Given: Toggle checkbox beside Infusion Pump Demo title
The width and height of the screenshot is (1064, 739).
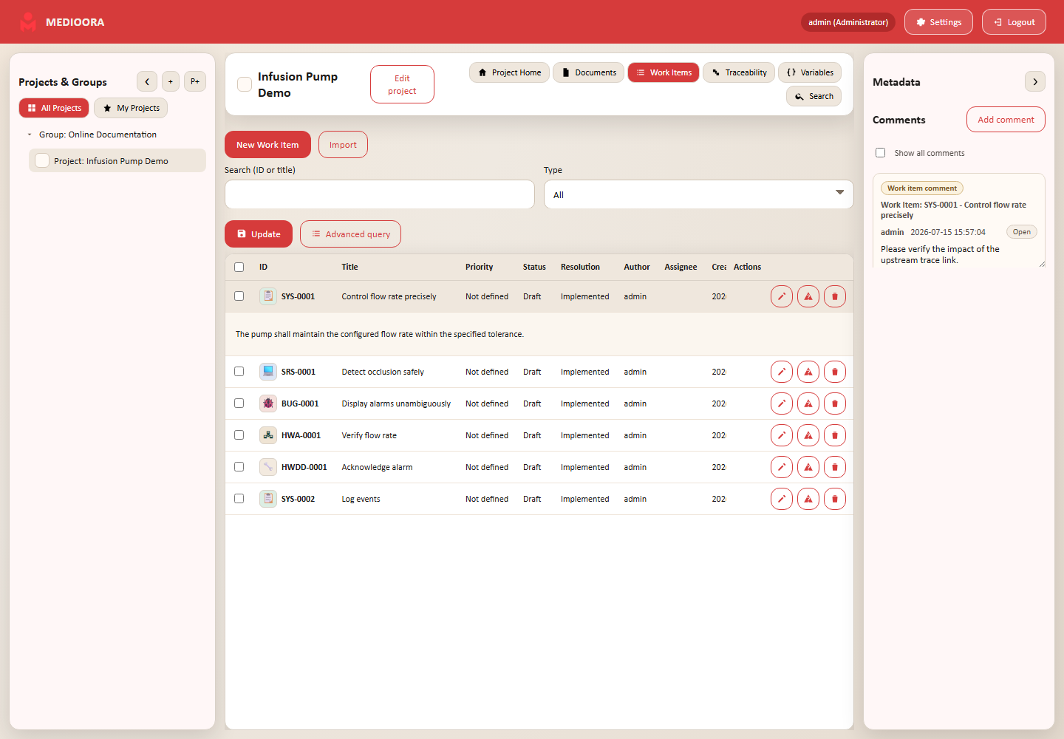Looking at the screenshot, I should 245,84.
